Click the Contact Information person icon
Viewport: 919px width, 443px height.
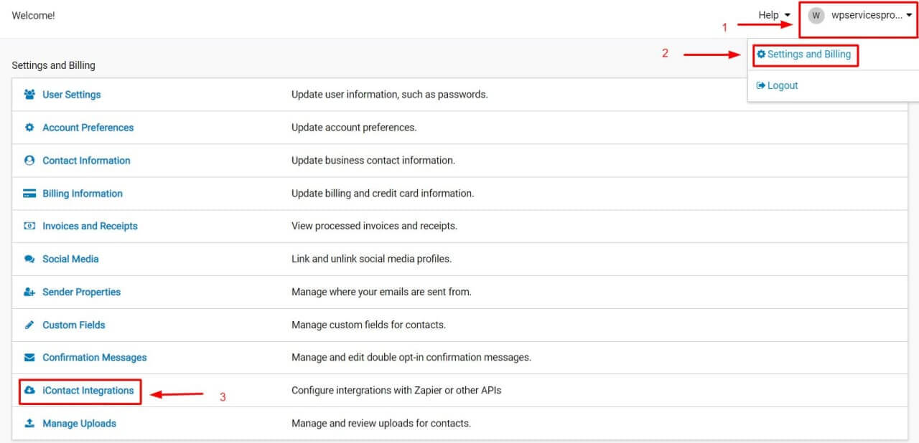pos(29,160)
